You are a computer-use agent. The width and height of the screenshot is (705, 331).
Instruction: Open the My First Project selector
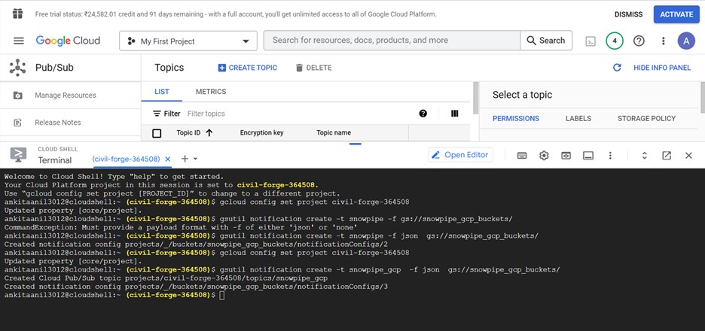(188, 41)
